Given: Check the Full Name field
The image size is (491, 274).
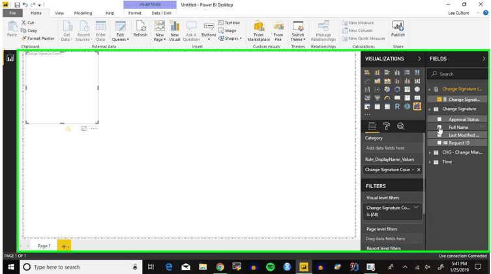Looking at the screenshot, I should pyautogui.click(x=439, y=127).
